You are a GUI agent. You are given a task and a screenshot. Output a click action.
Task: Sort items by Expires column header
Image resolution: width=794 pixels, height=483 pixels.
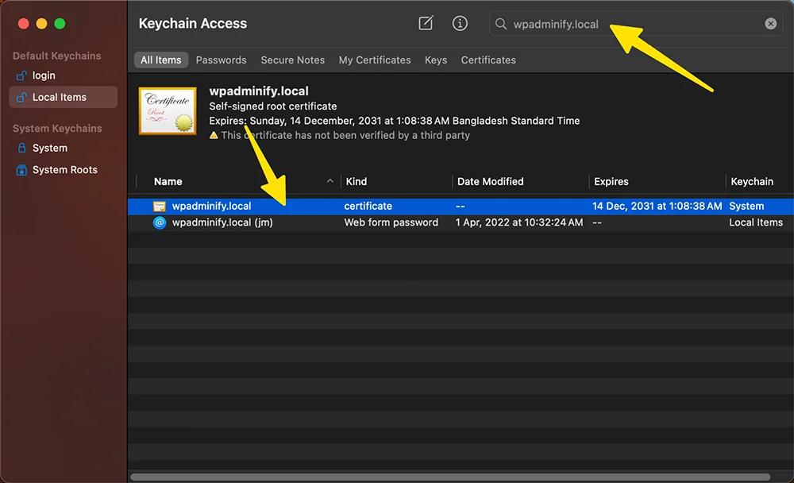click(x=611, y=181)
